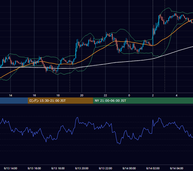The height and width of the screenshot is (171, 193).
Task: Click the 9/14 02:00 date label
Action: click(x=153, y=168)
